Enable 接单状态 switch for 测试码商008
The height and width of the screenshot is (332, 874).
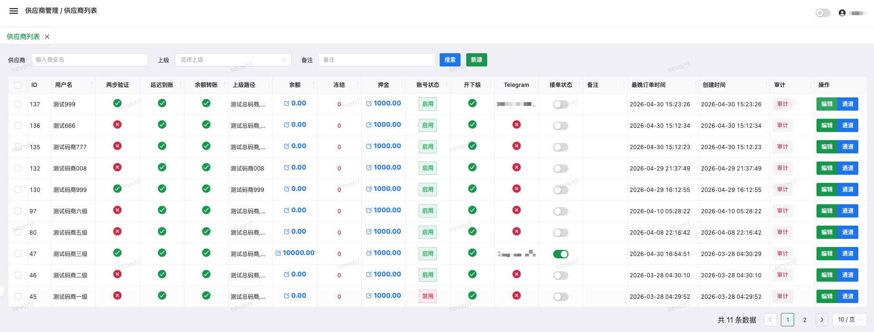561,169
